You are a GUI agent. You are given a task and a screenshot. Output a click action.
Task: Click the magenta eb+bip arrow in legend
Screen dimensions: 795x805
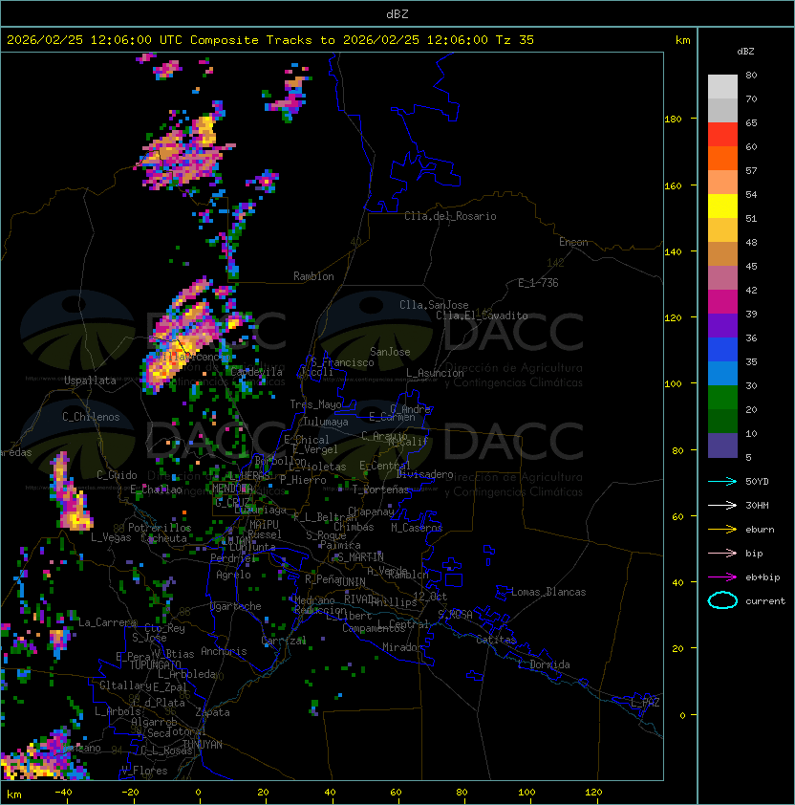tap(722, 577)
